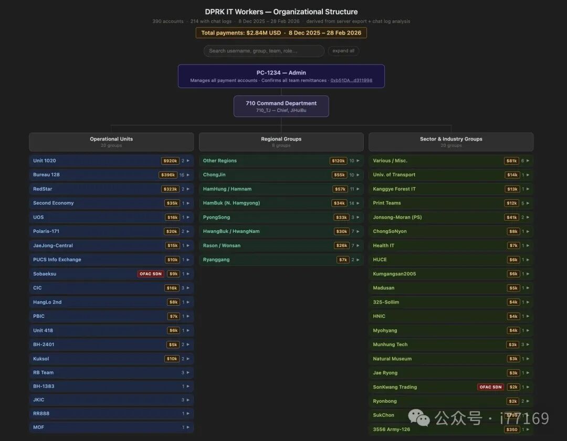Expand the Other Regions row arrow
The height and width of the screenshot is (441, 567).
coord(358,161)
